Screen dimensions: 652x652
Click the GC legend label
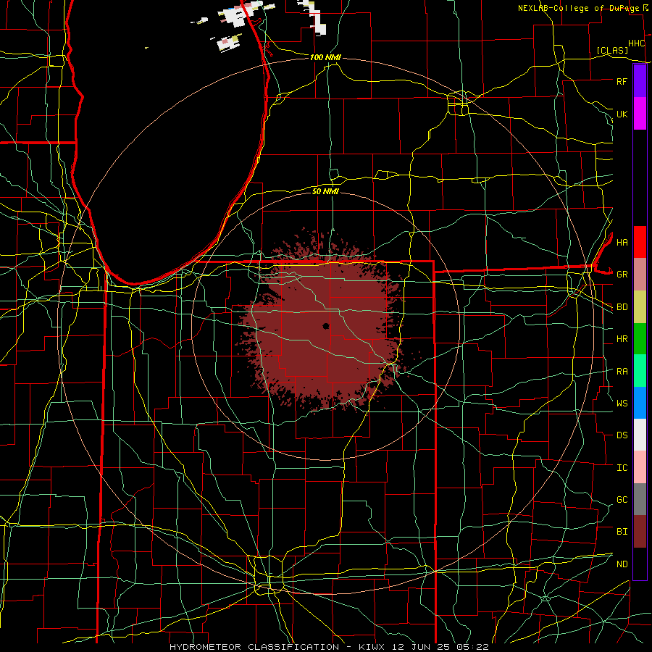pyautogui.click(x=622, y=500)
